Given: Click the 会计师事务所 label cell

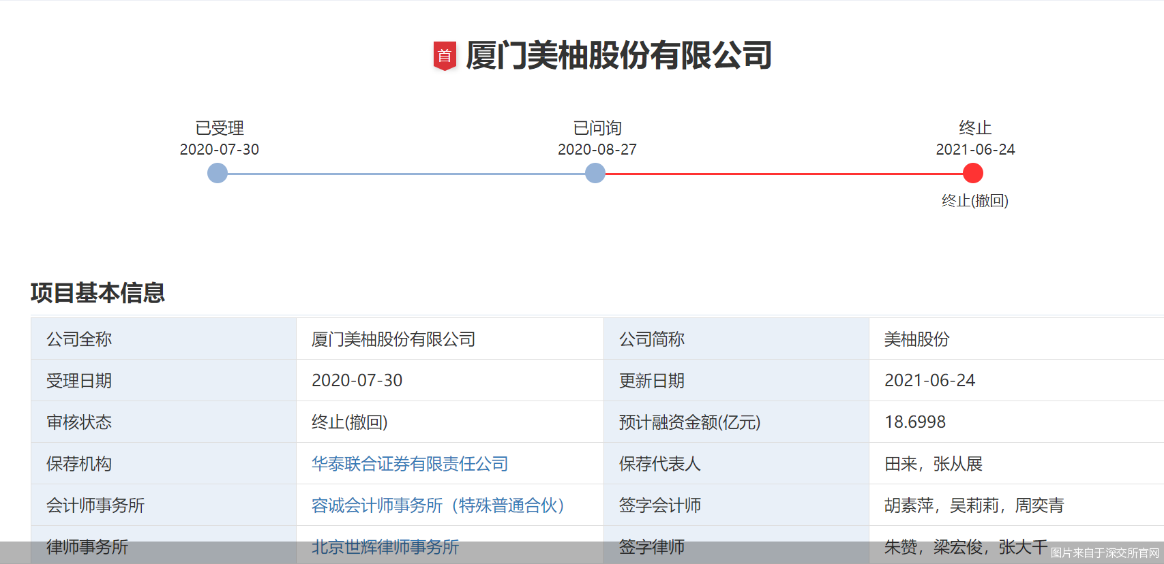Looking at the screenshot, I should pyautogui.click(x=164, y=505).
